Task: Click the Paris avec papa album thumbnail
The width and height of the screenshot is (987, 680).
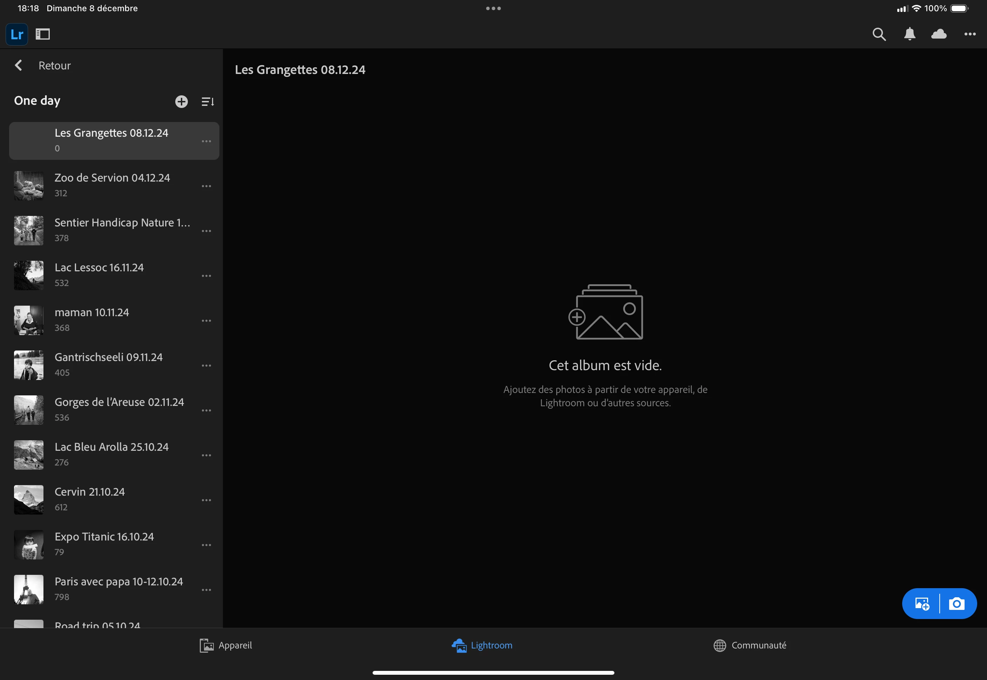Action: [x=28, y=589]
